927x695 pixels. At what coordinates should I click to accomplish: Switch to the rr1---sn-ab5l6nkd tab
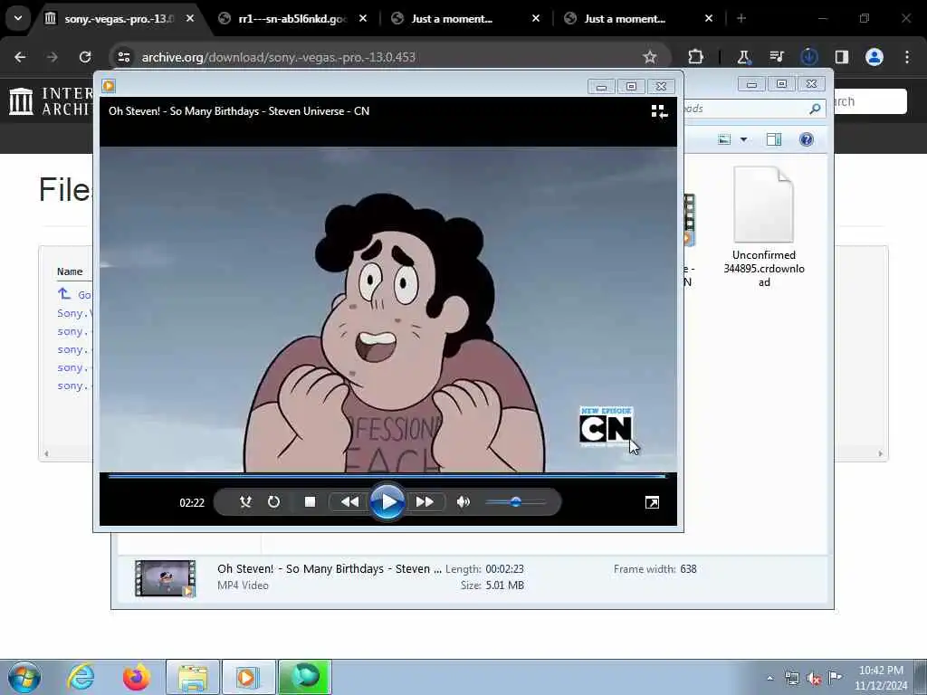tap(292, 19)
